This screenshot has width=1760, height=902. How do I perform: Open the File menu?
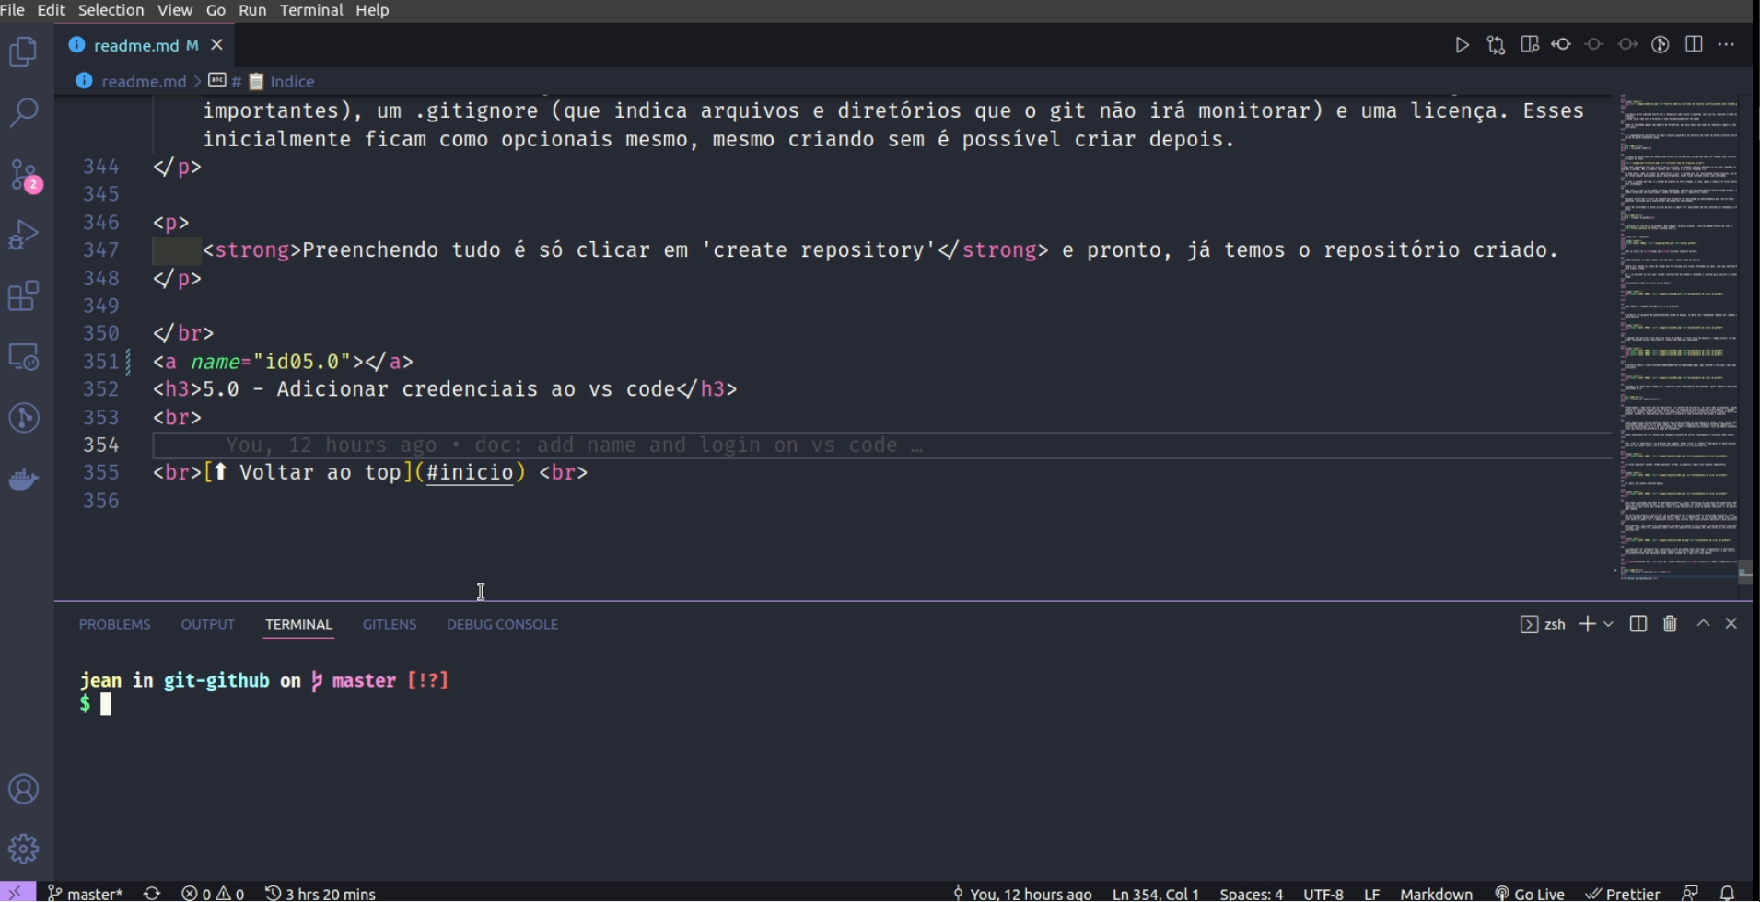point(13,10)
